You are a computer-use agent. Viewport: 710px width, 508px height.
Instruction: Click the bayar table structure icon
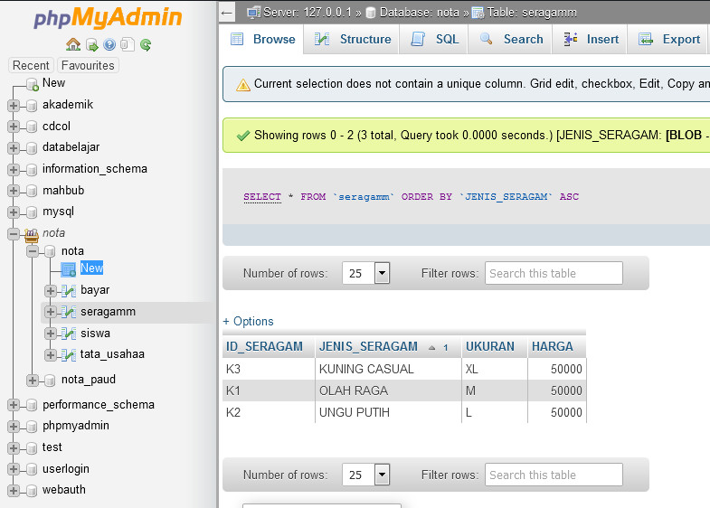coord(69,290)
